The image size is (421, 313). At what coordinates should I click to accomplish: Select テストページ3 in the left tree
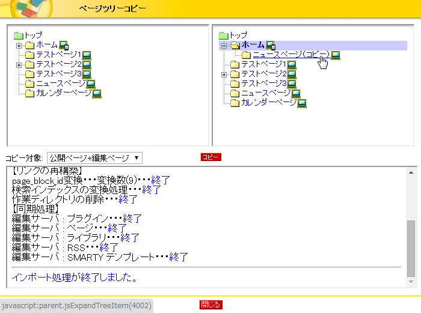58,74
